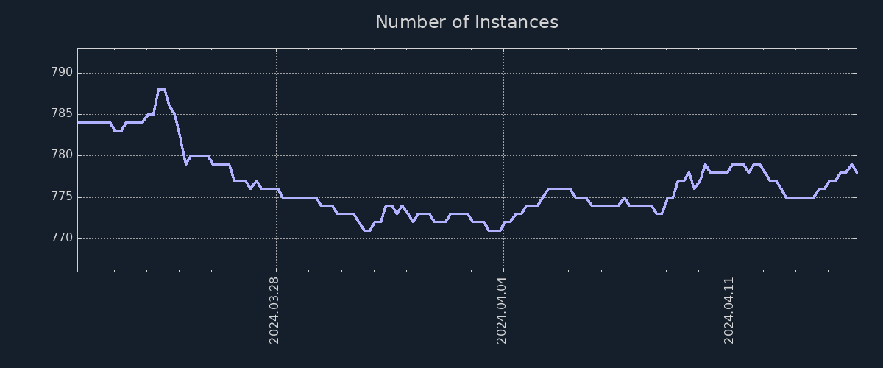Click where 2024.03.28 gridline meets 770 gridline
This screenshot has width=883, height=368.
276,238
